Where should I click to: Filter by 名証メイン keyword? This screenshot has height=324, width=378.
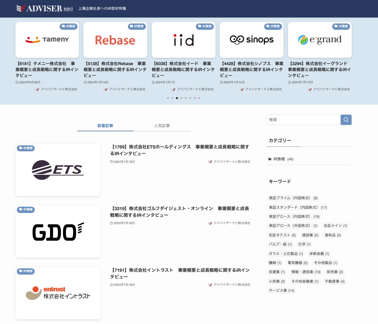335,226
